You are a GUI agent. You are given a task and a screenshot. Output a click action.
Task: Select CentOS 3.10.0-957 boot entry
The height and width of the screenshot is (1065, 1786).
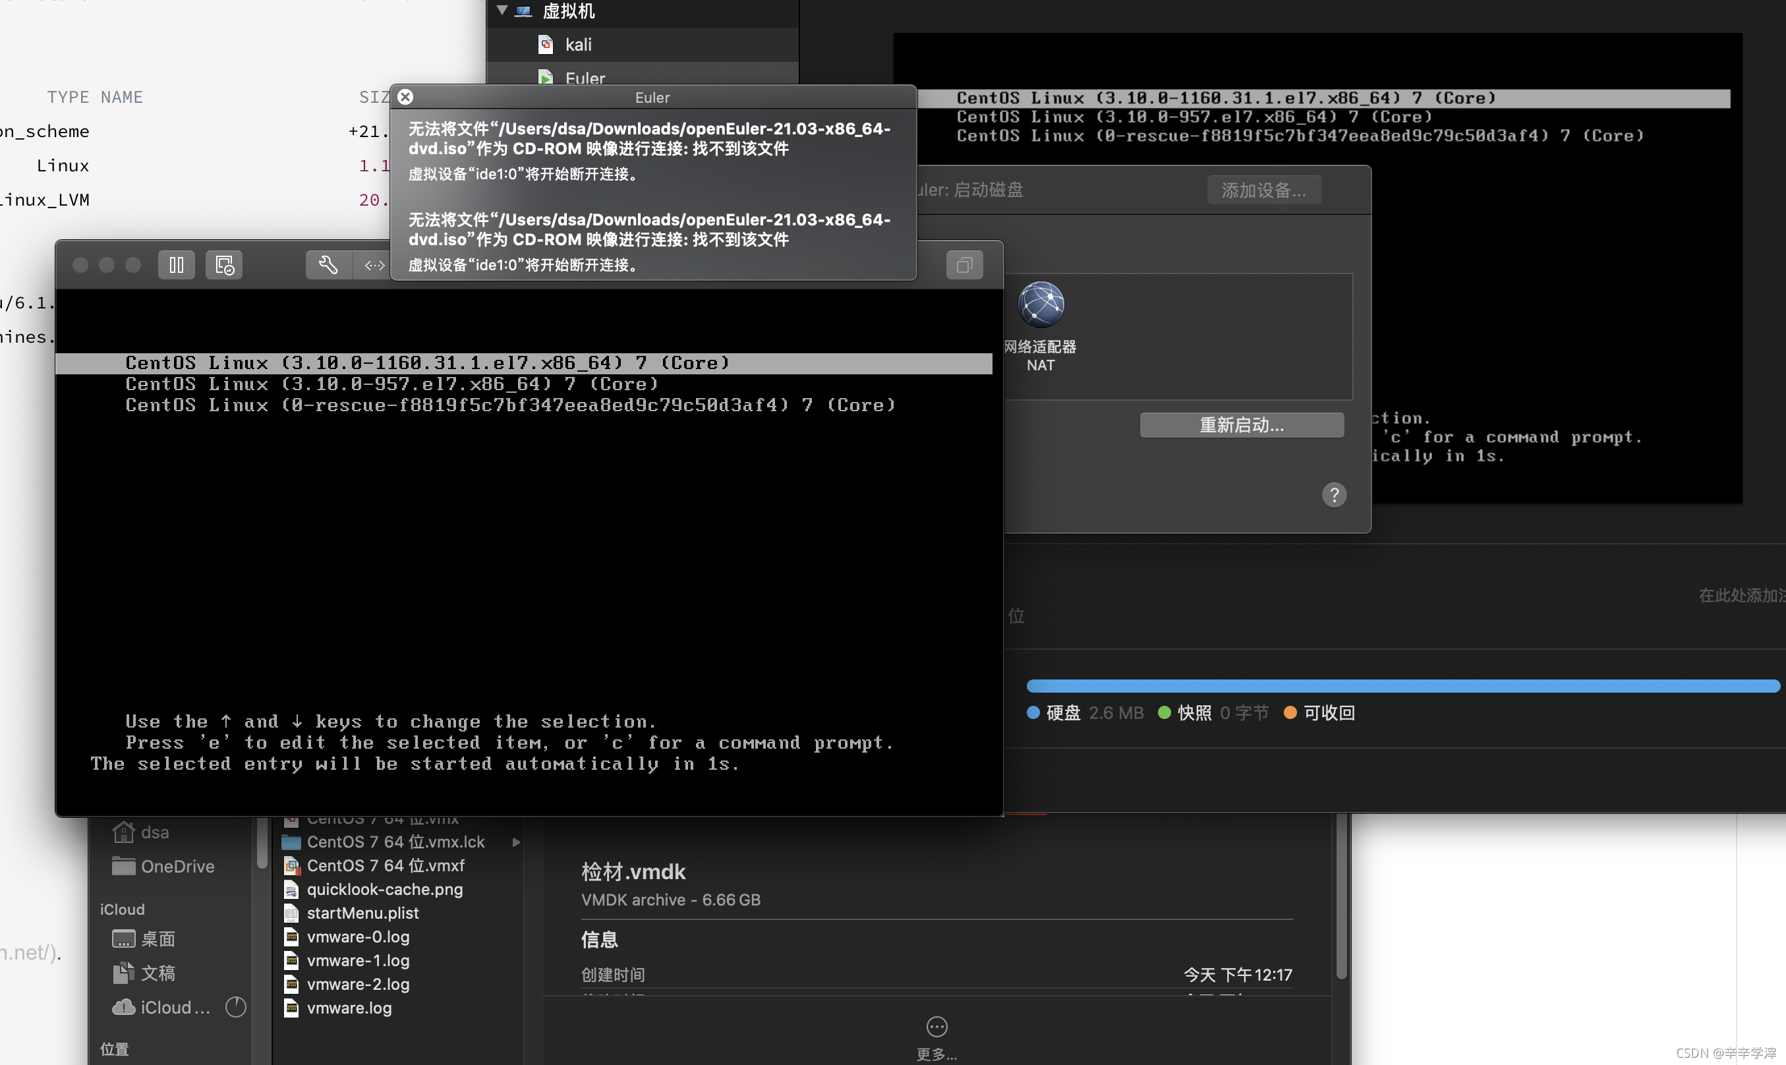pyautogui.click(x=391, y=384)
